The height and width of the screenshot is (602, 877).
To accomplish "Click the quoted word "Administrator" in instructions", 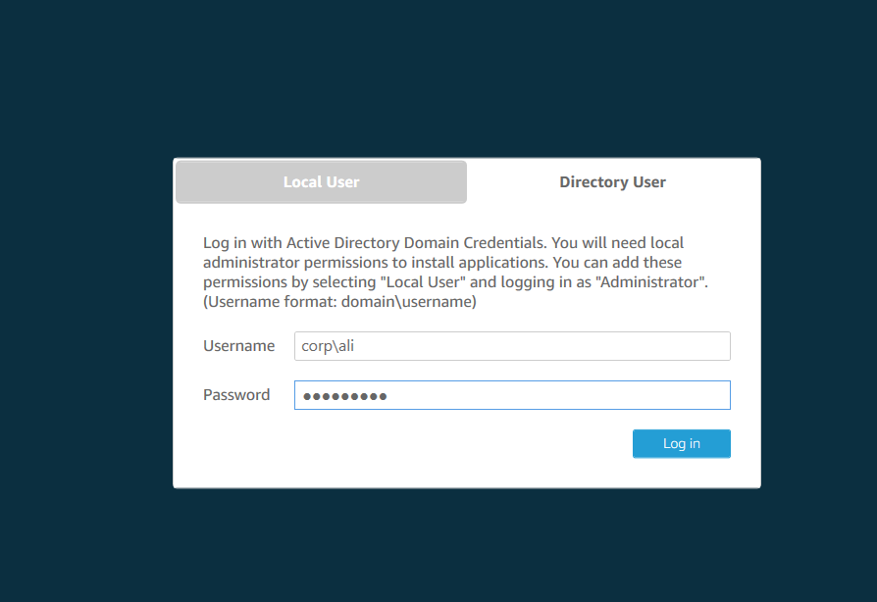I will 657,282.
